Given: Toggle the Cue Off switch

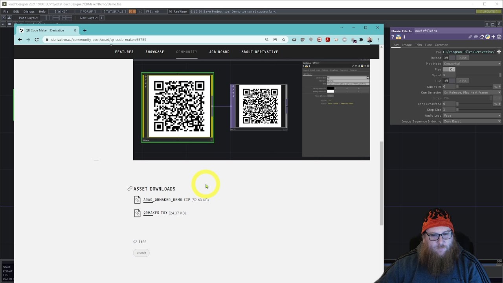Looking at the screenshot, I should [x=449, y=81].
